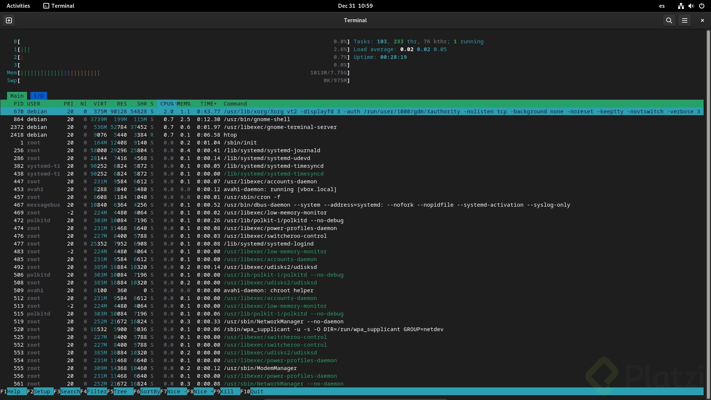Click the volume speaker icon
The image size is (711, 400).
pyautogui.click(x=691, y=6)
